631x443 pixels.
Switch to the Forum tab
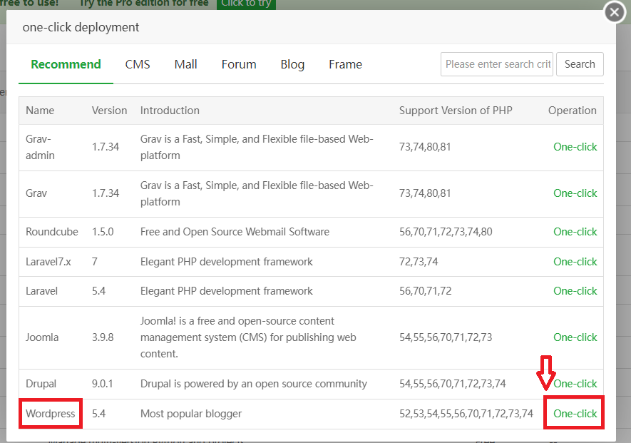click(x=239, y=64)
